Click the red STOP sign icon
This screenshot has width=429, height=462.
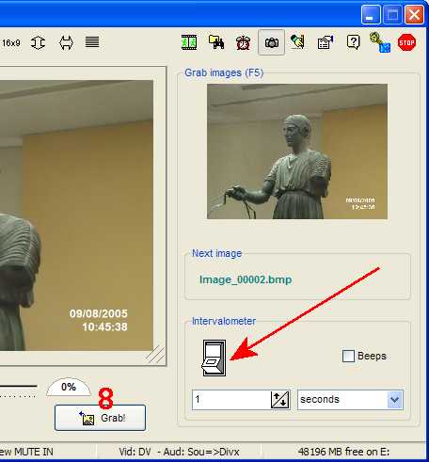tap(406, 42)
